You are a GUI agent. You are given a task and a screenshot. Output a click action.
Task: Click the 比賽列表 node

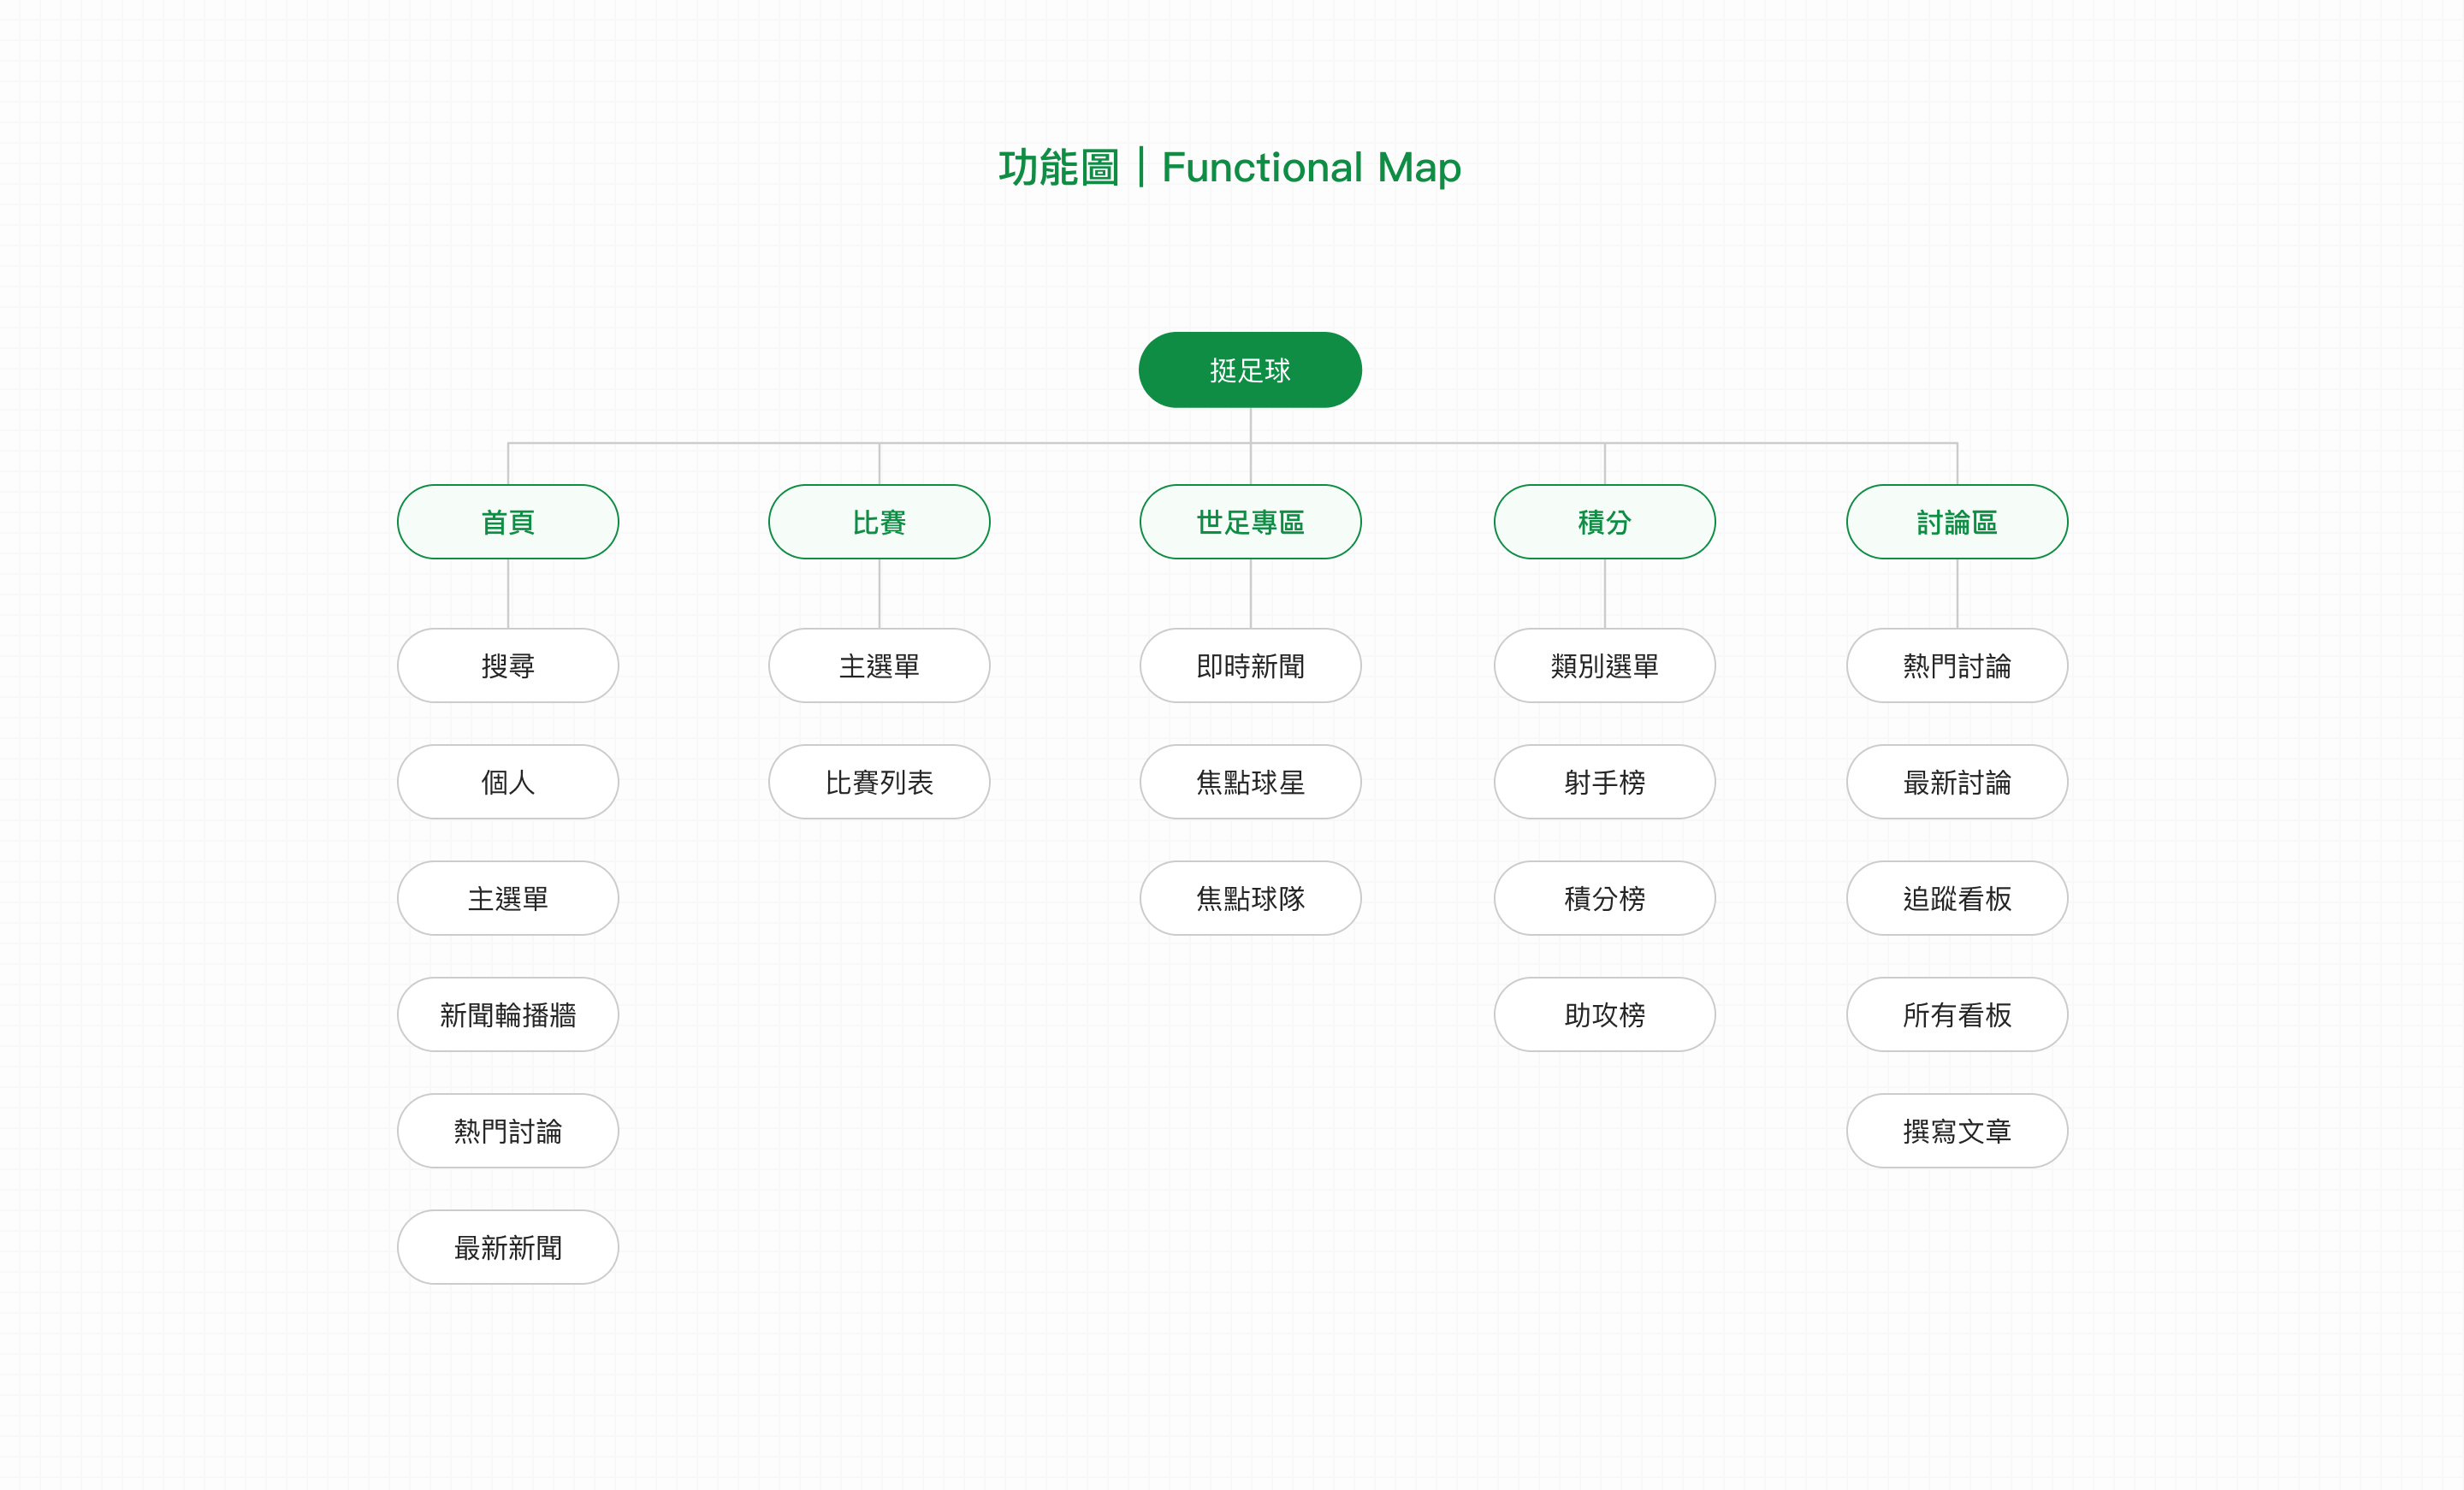879,782
